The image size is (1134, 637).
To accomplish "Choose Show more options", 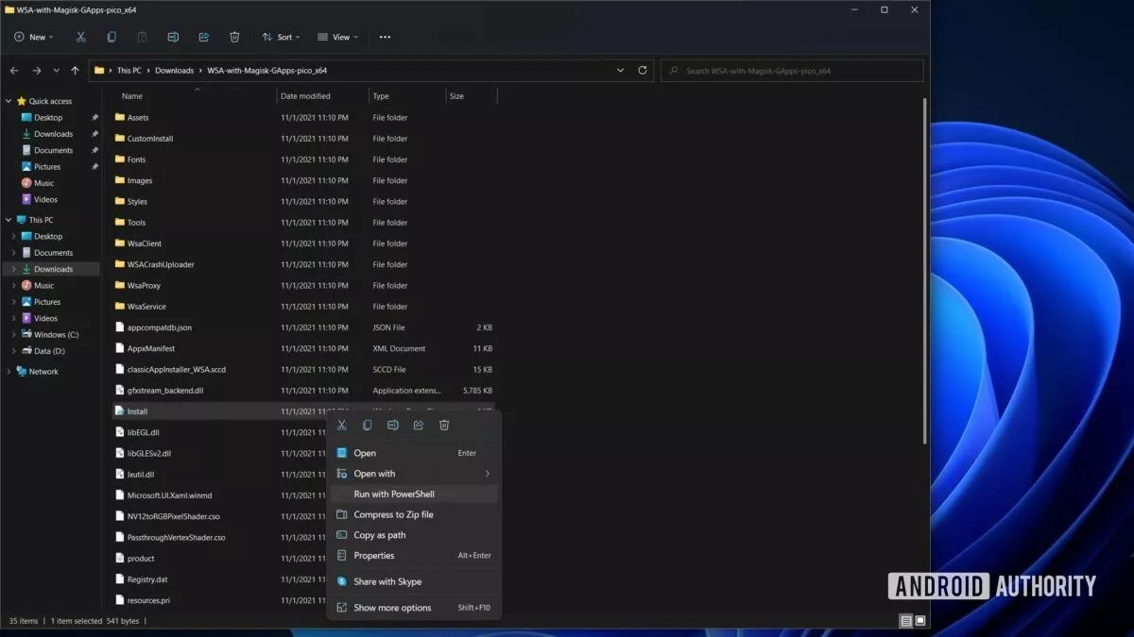I will pos(413,608).
